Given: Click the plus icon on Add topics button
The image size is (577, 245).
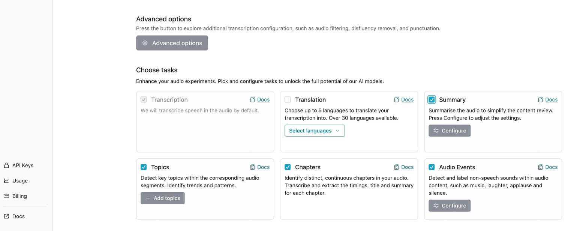Looking at the screenshot, I should pyautogui.click(x=148, y=198).
